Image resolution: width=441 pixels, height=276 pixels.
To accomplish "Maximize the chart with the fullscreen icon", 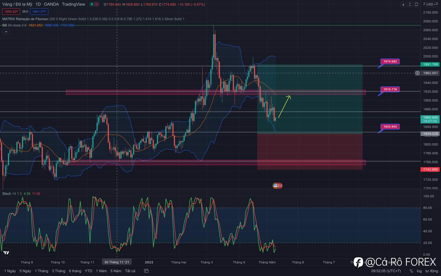I will [416, 4].
